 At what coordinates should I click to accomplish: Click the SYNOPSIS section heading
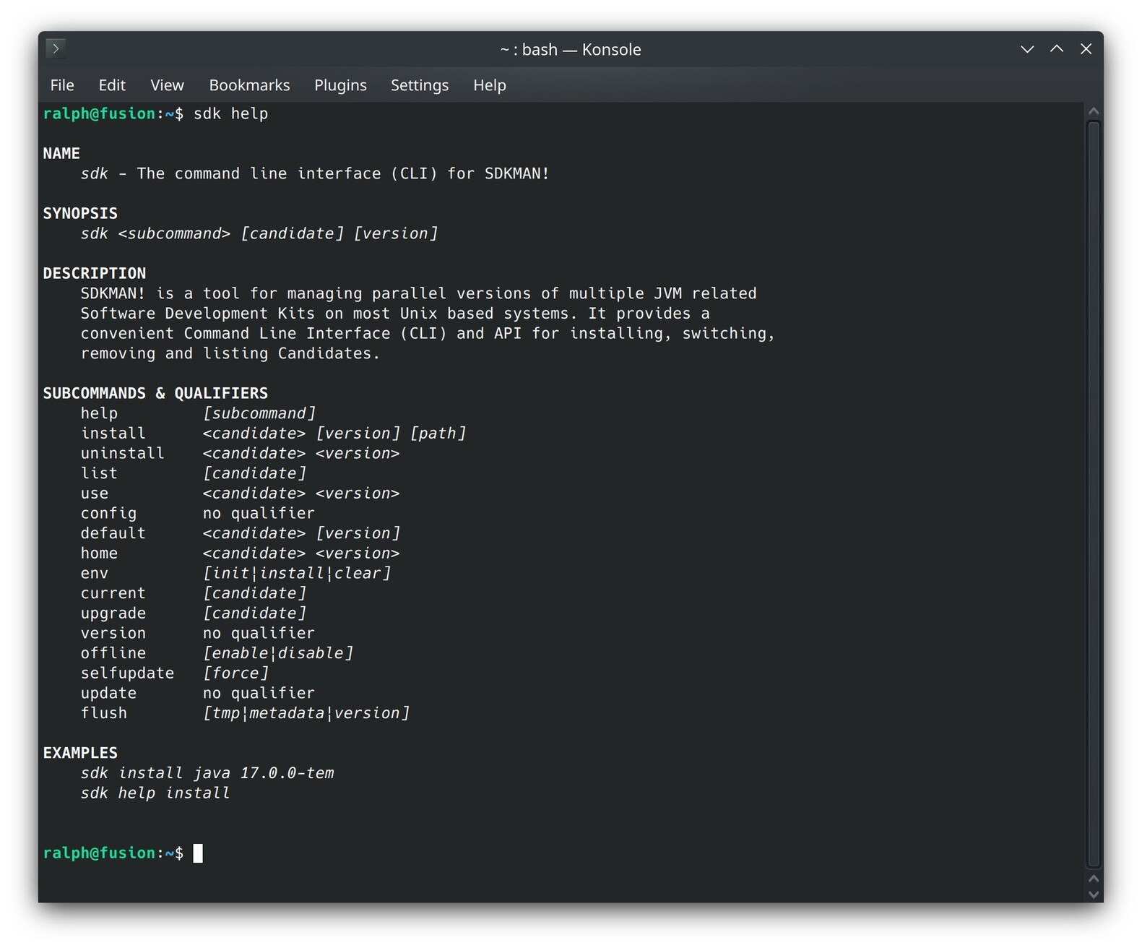pos(80,213)
